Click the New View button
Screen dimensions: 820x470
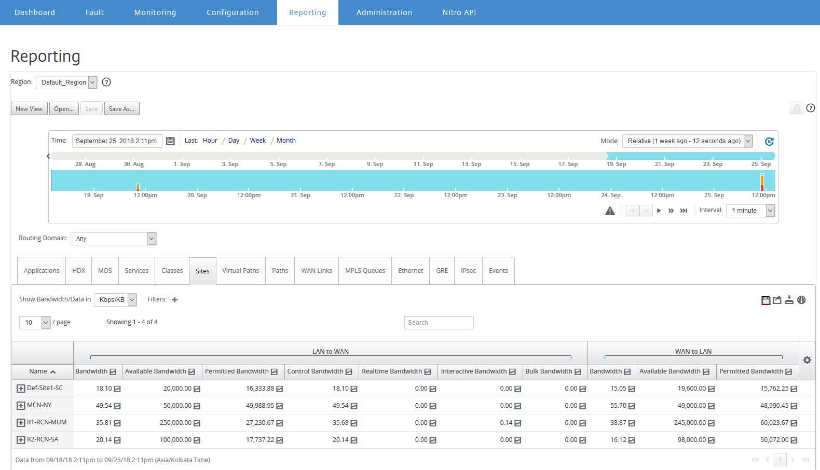click(29, 108)
